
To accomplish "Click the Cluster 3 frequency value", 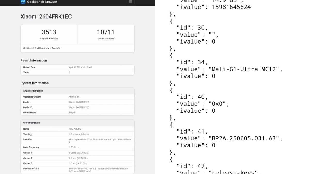I will click(x=78, y=163).
